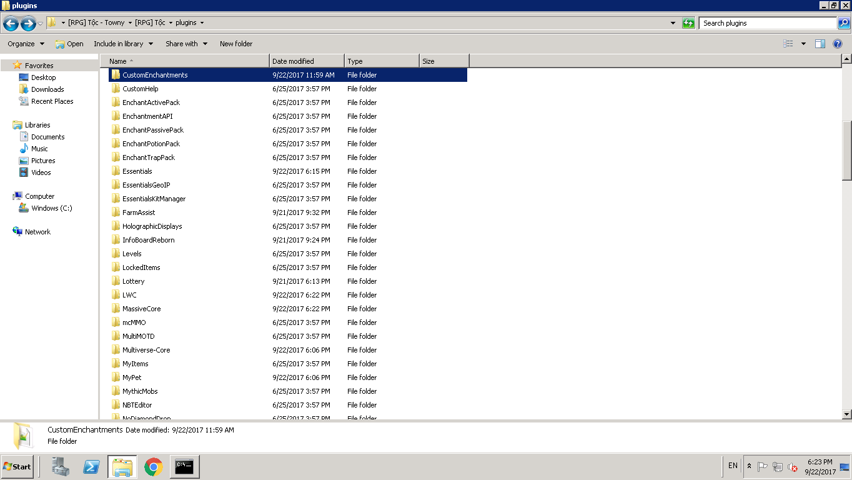Switch to Command Prompt taskbar window
Image resolution: width=852 pixels, height=480 pixels.
pos(184,466)
